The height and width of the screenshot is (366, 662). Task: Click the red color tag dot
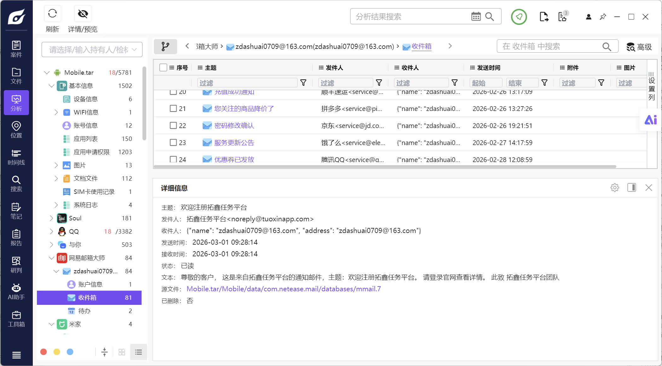tap(44, 352)
